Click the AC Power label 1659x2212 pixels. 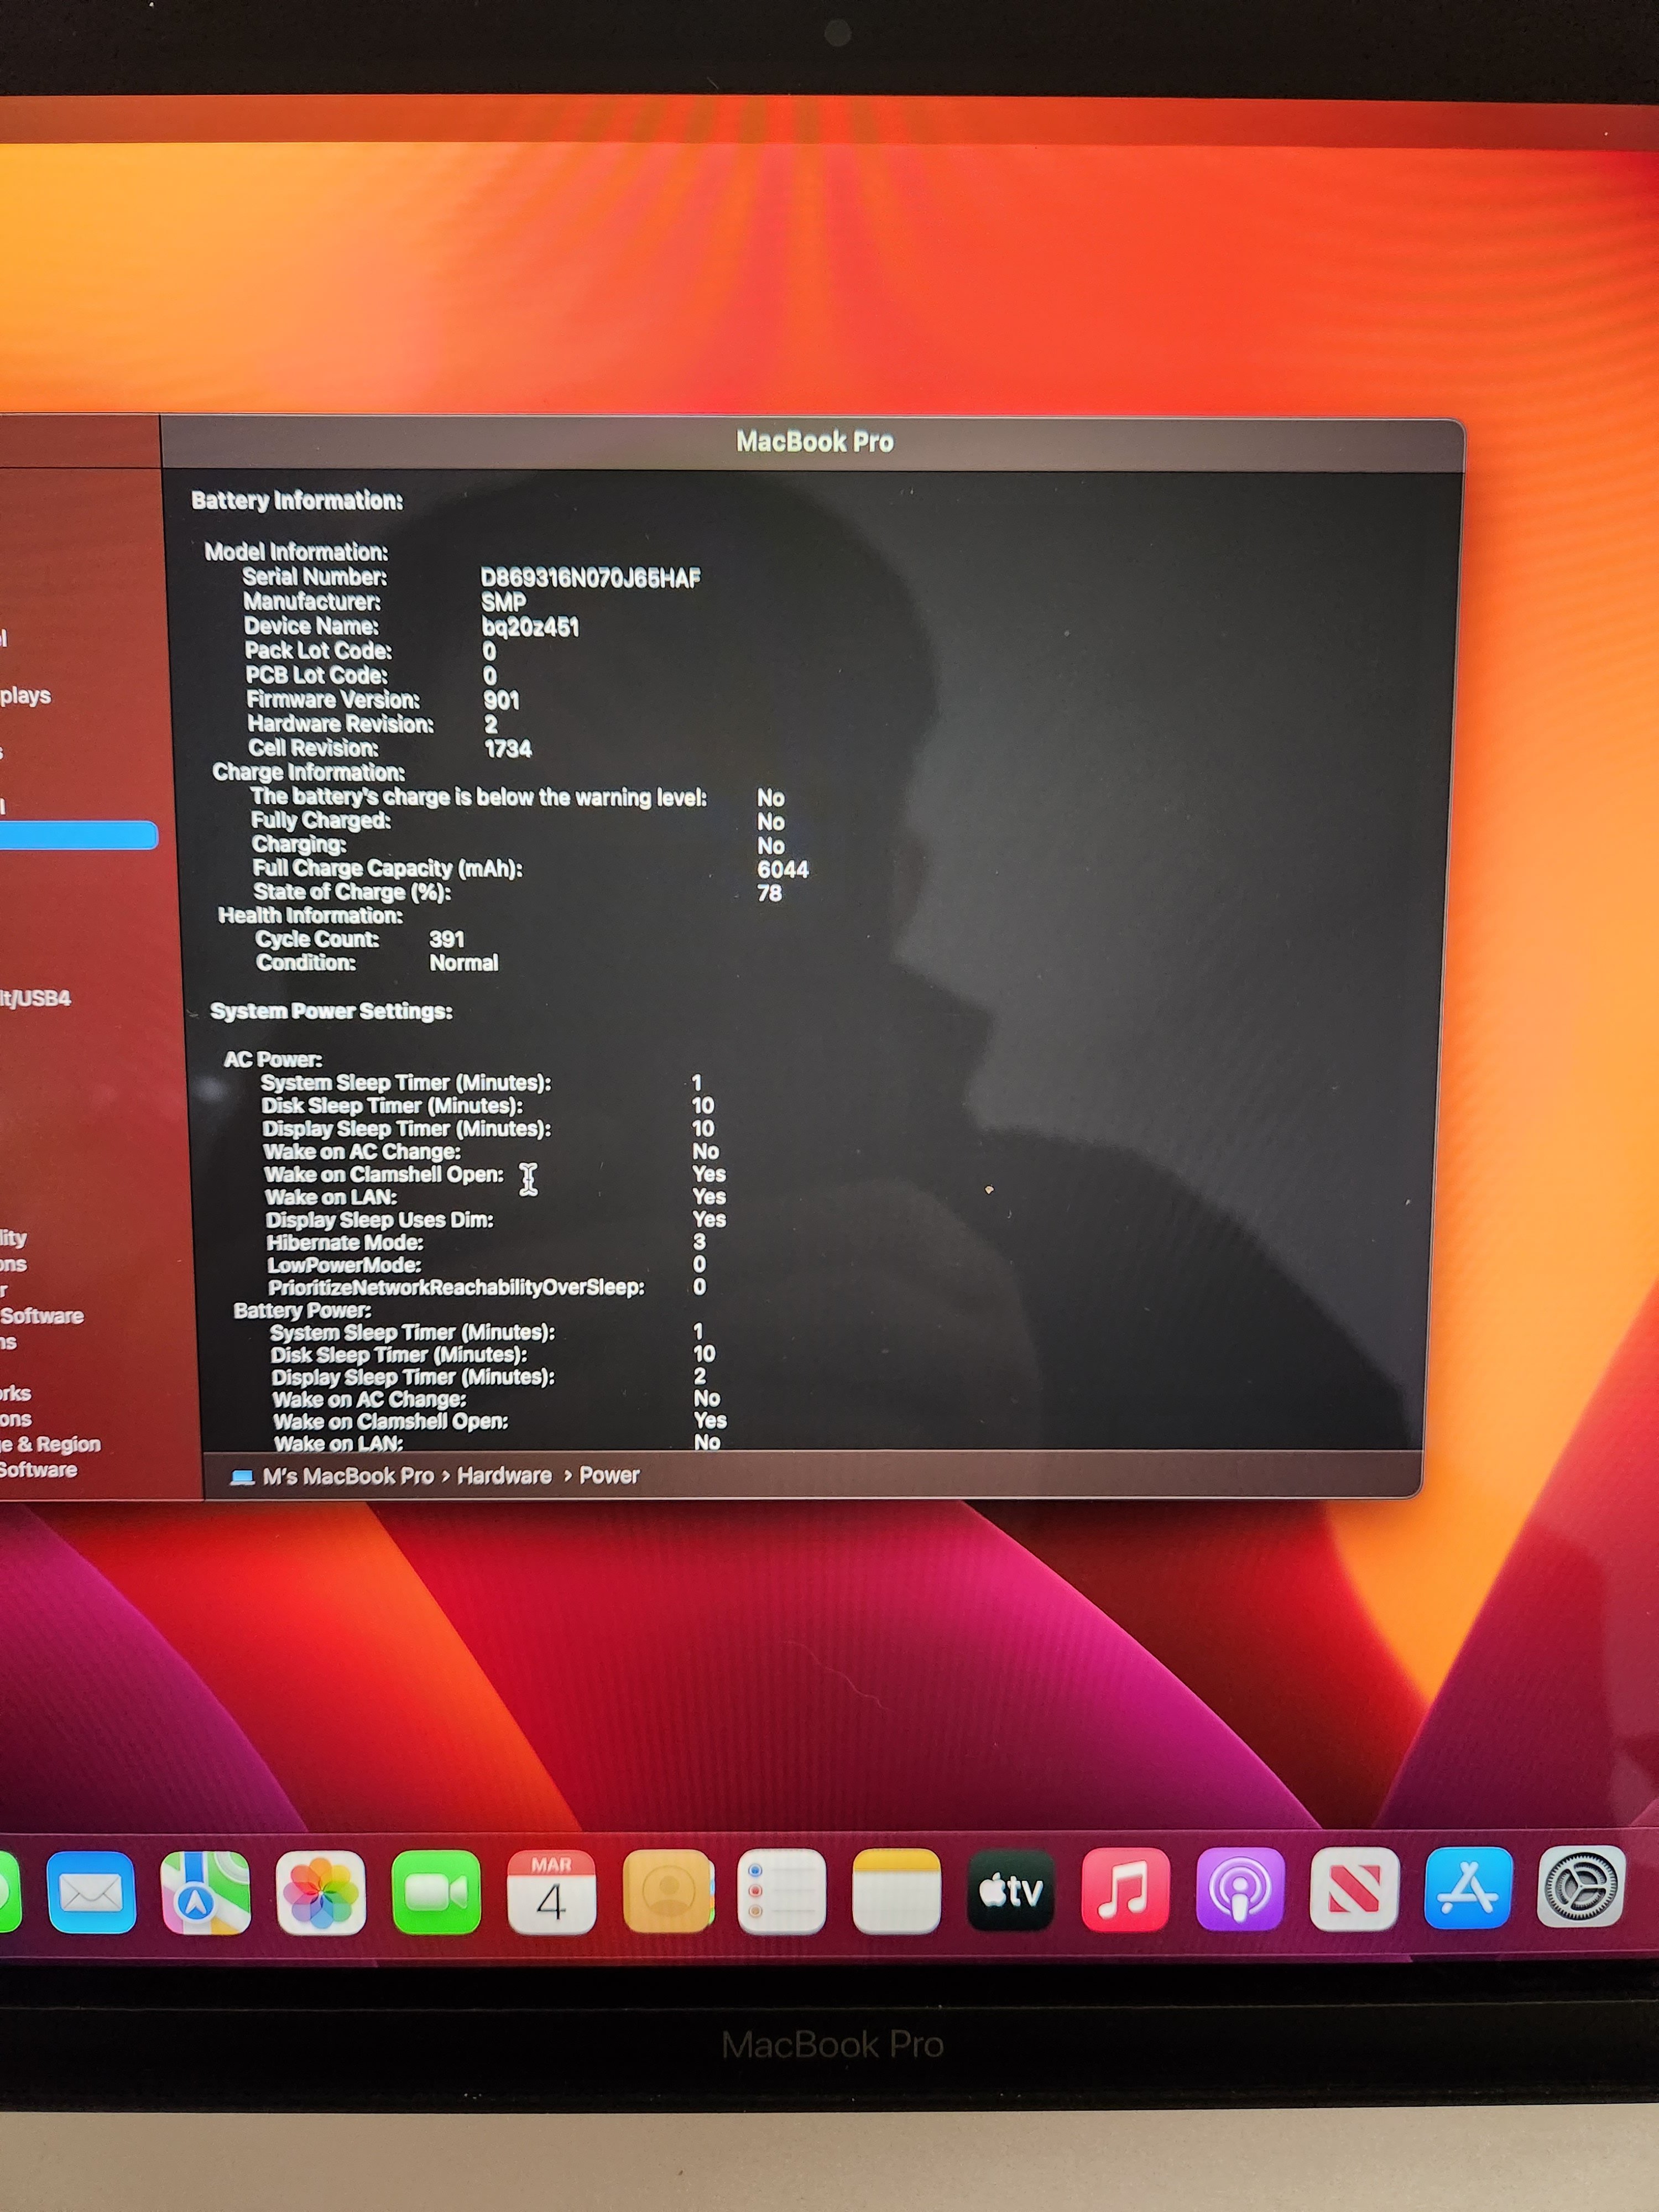click(273, 1059)
